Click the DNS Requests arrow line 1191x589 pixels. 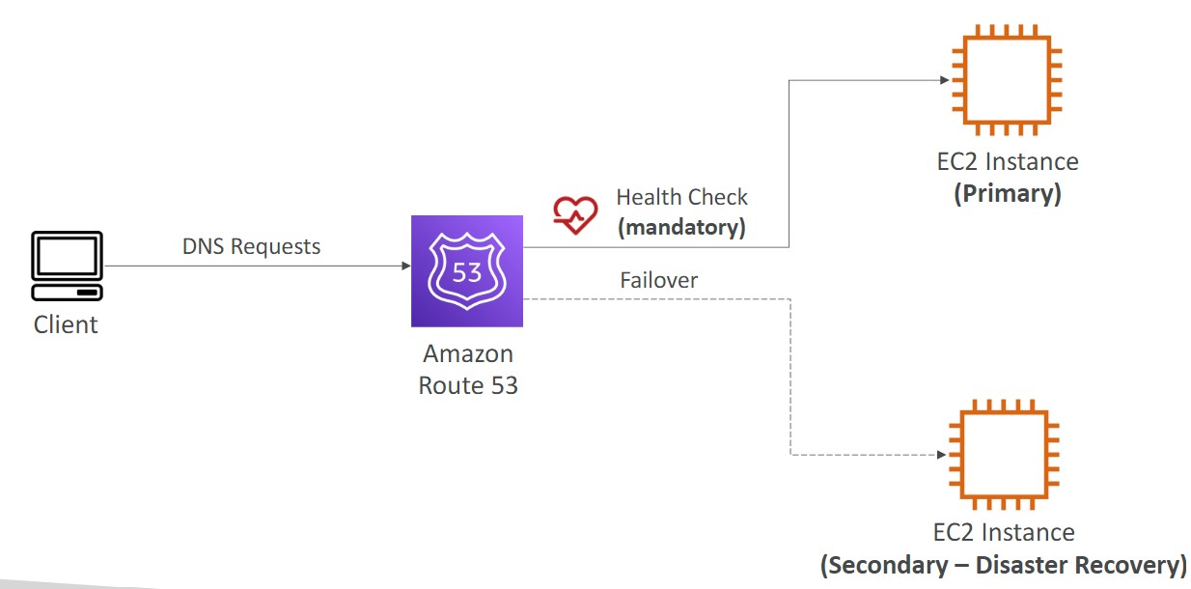[251, 266]
